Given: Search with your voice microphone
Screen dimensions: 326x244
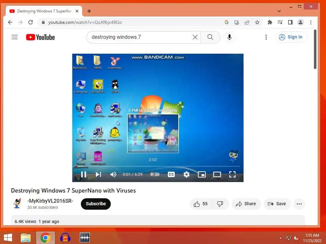Looking at the screenshot, I should tap(229, 37).
